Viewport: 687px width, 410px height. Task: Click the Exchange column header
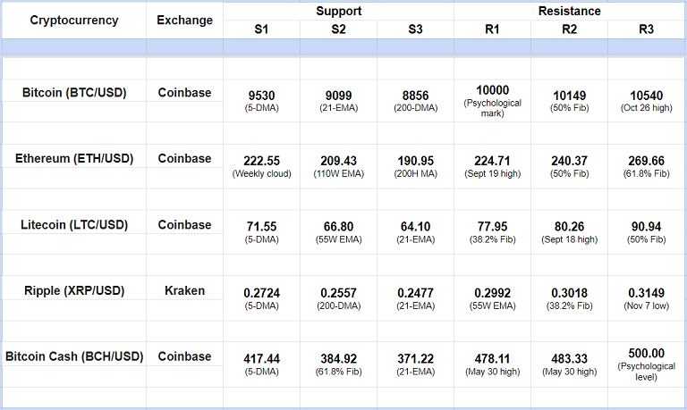coord(185,21)
